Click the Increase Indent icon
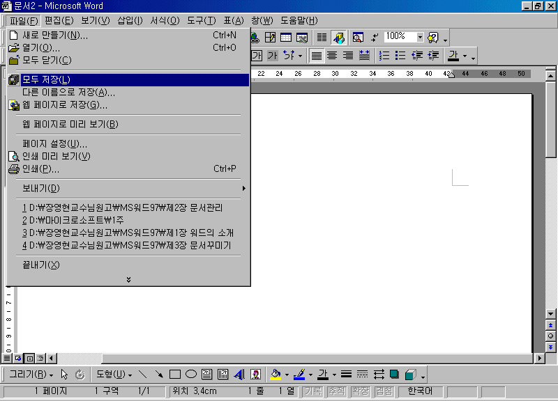 (x=433, y=56)
